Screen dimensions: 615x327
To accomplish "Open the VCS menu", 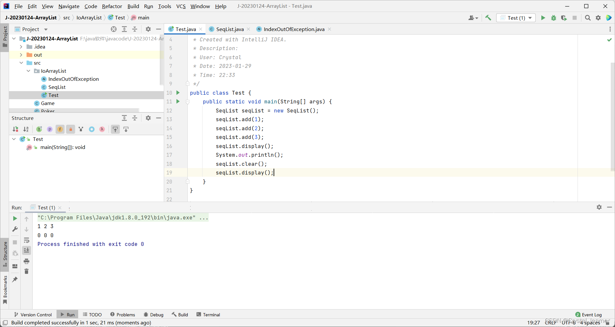I will [x=181, y=6].
